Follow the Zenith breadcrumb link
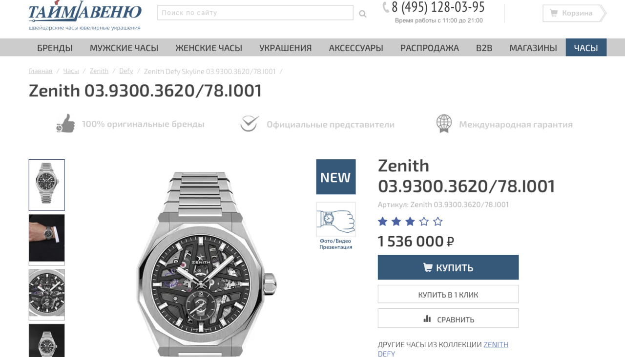Image resolution: width=625 pixels, height=357 pixels. [x=99, y=71]
